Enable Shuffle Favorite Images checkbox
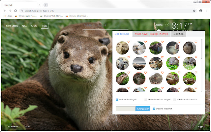 pyautogui.click(x=146, y=100)
